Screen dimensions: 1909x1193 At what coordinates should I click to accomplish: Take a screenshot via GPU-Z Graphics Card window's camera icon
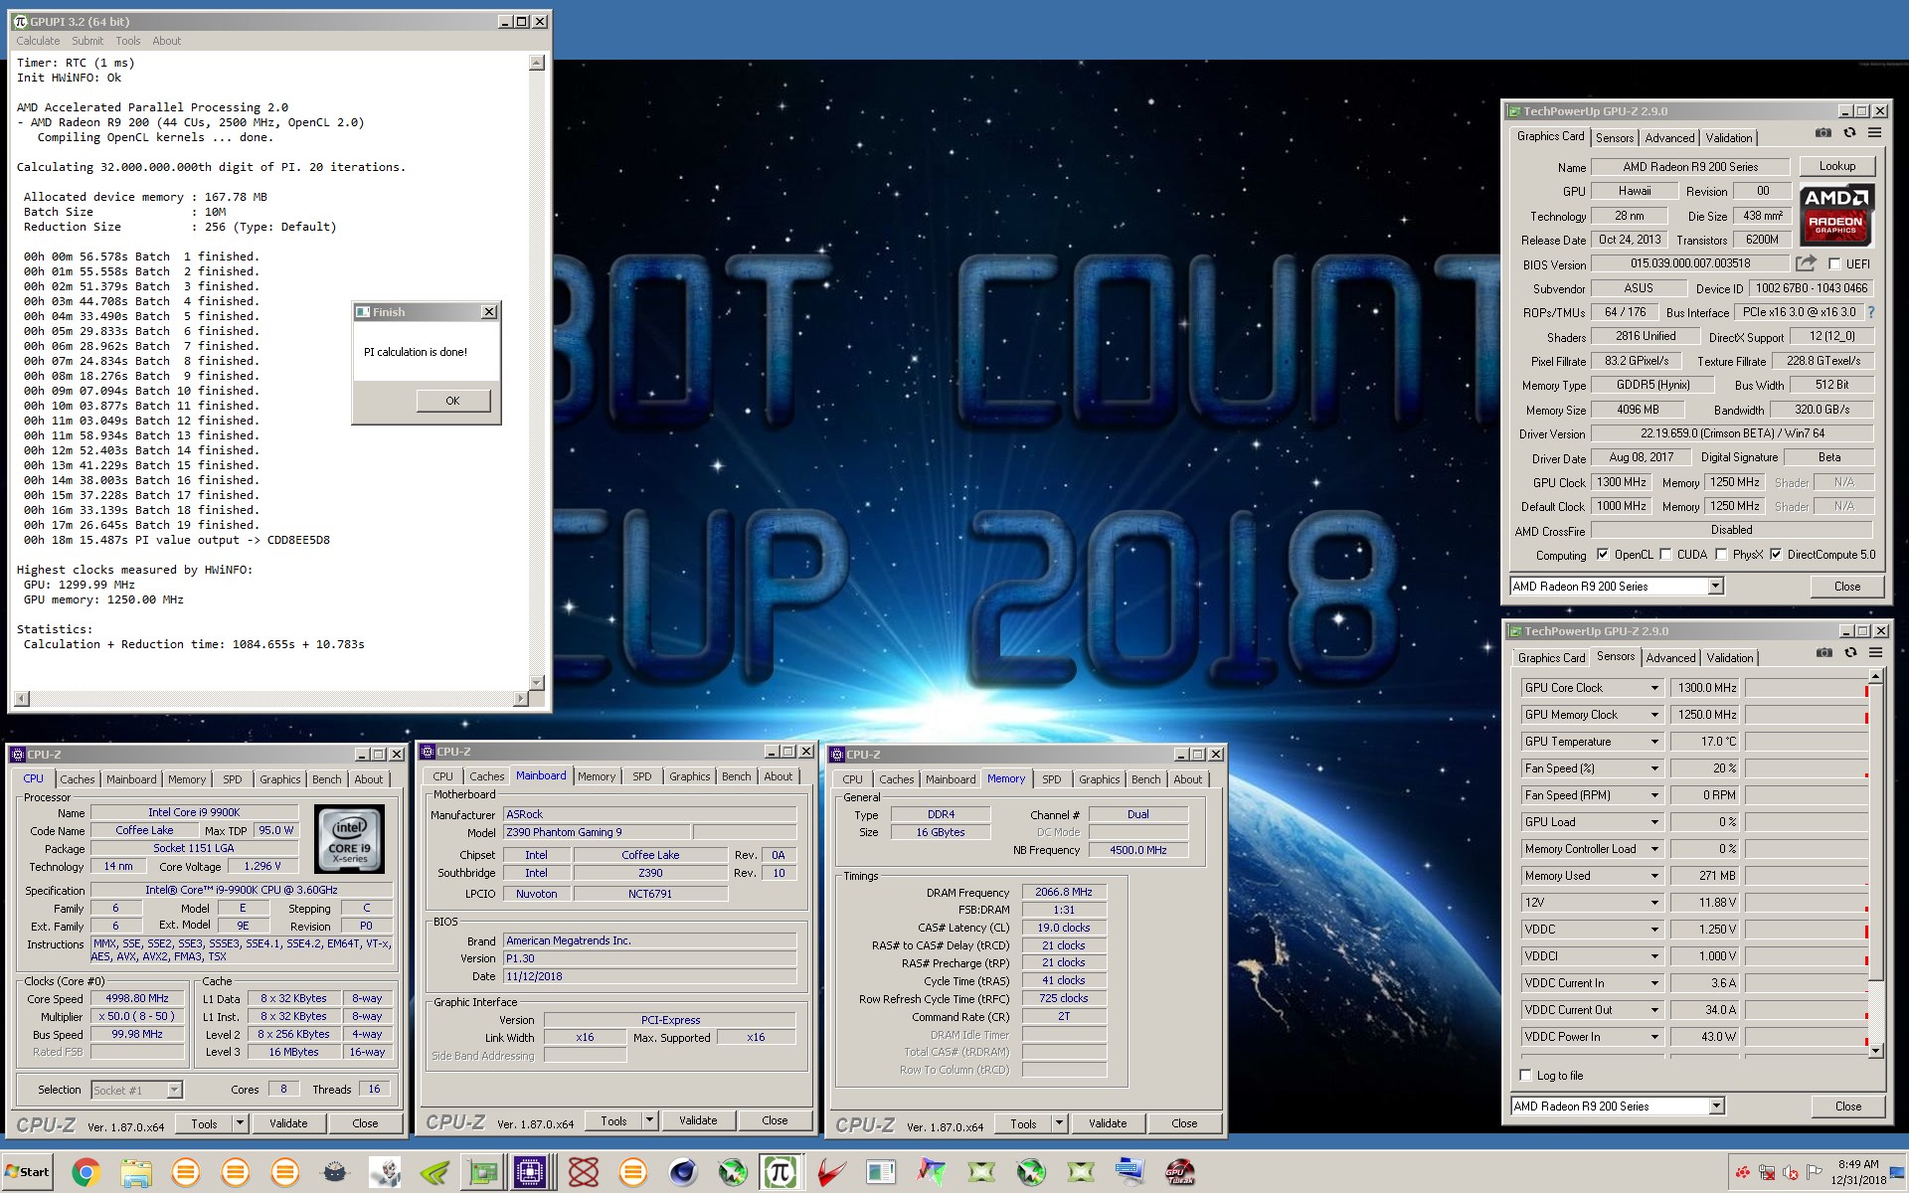tap(1822, 133)
